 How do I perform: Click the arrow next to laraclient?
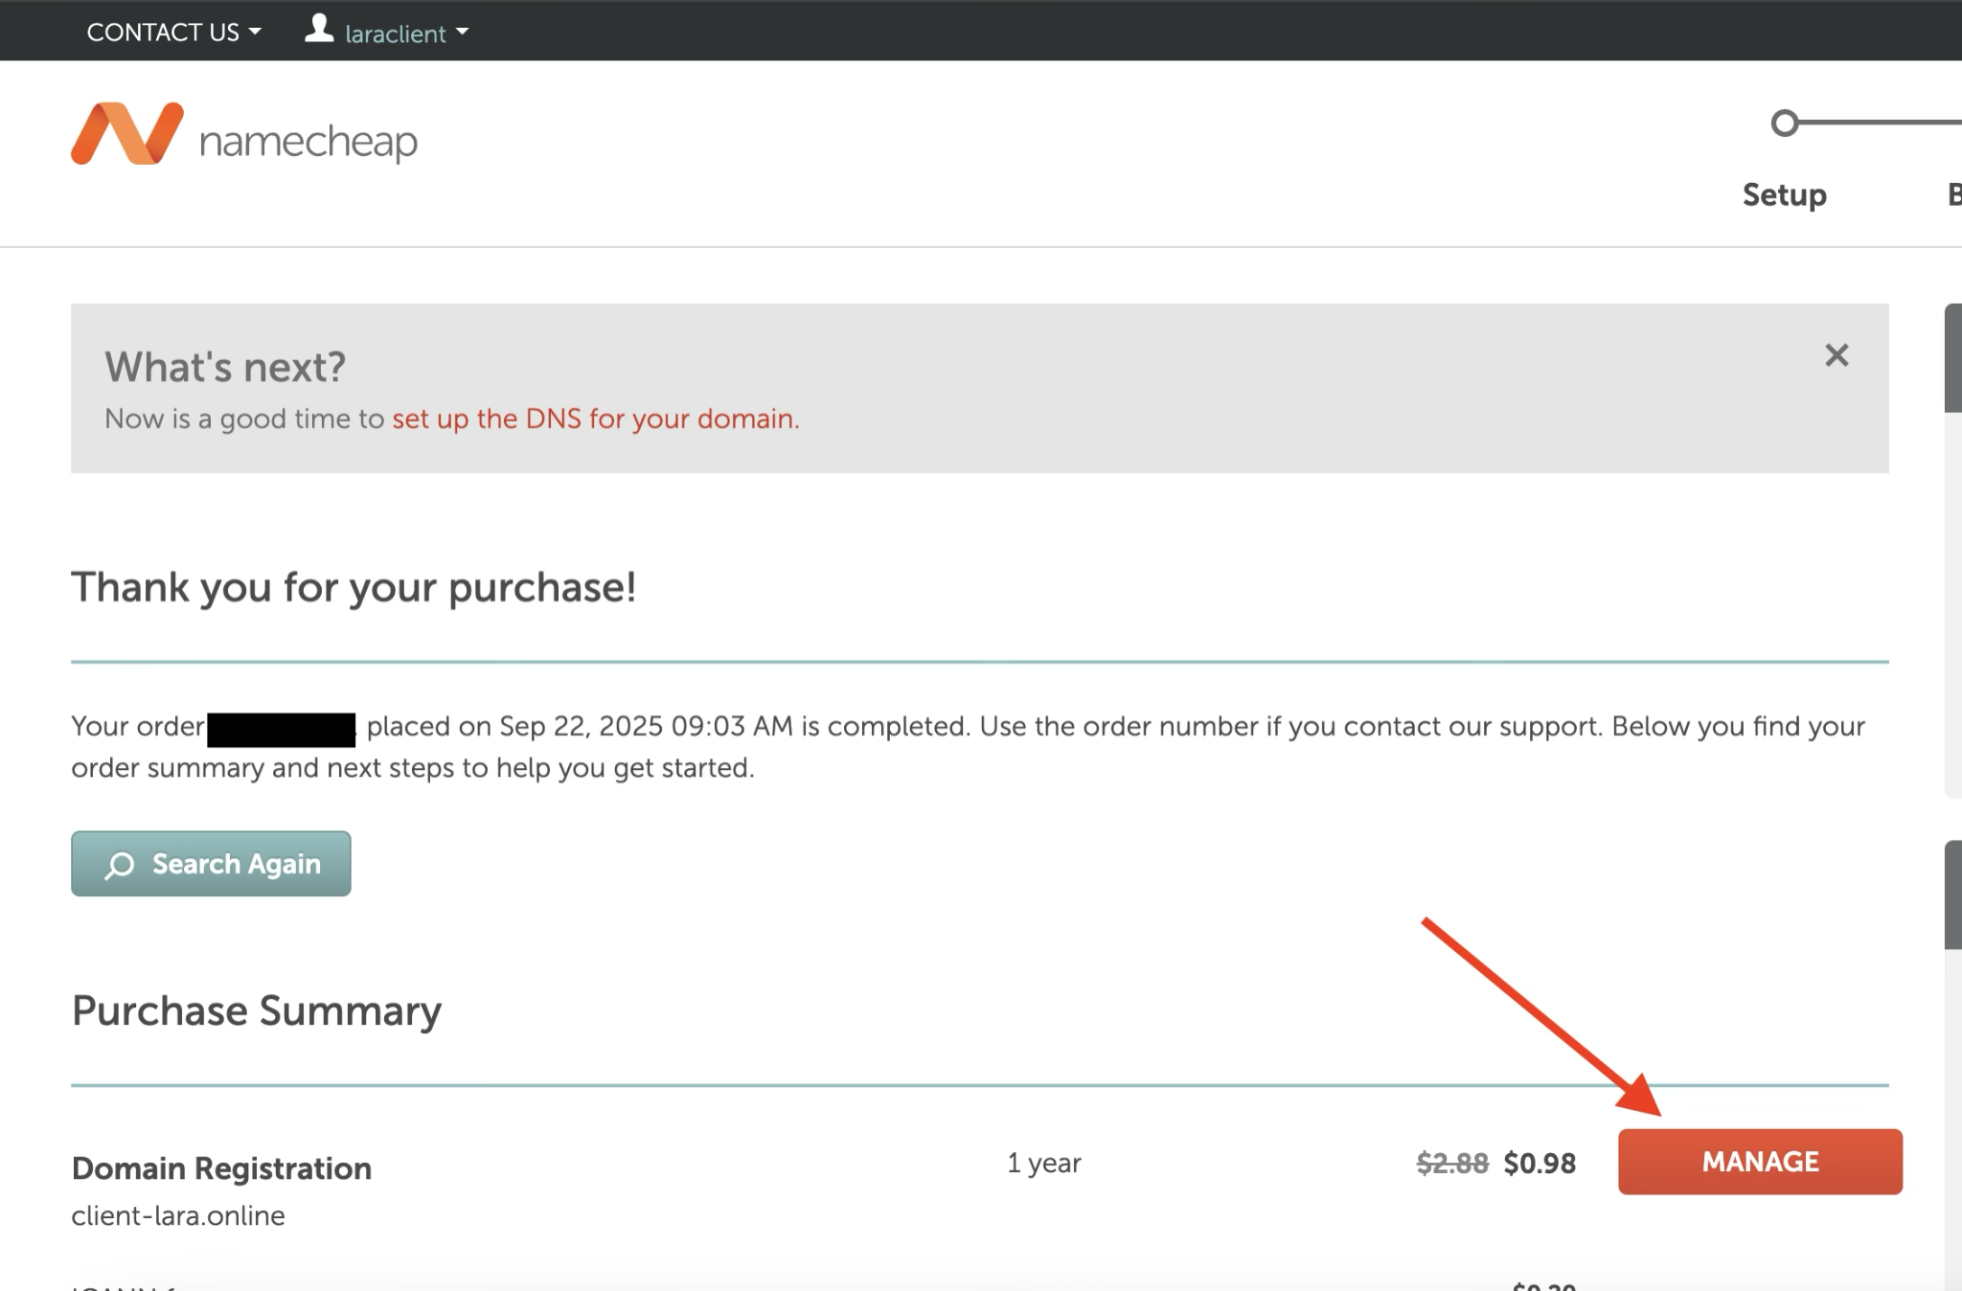click(x=463, y=32)
